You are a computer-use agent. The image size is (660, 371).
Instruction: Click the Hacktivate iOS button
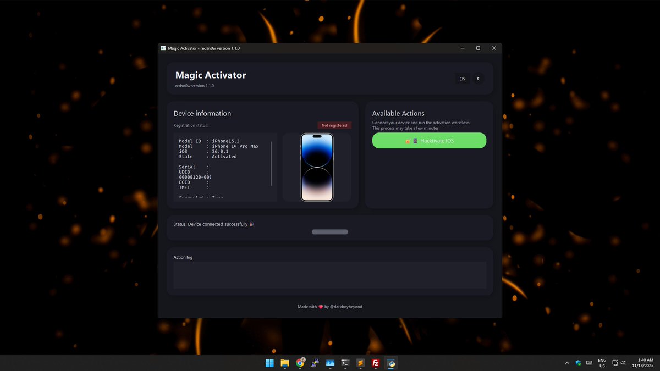coord(429,141)
